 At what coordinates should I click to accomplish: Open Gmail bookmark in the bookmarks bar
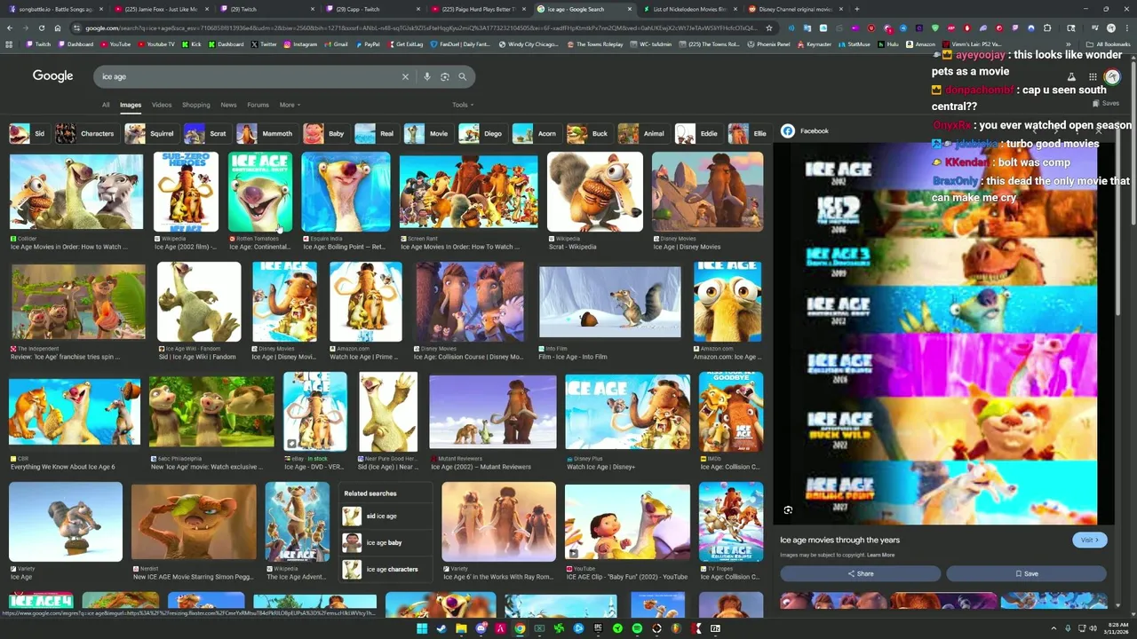coord(337,43)
